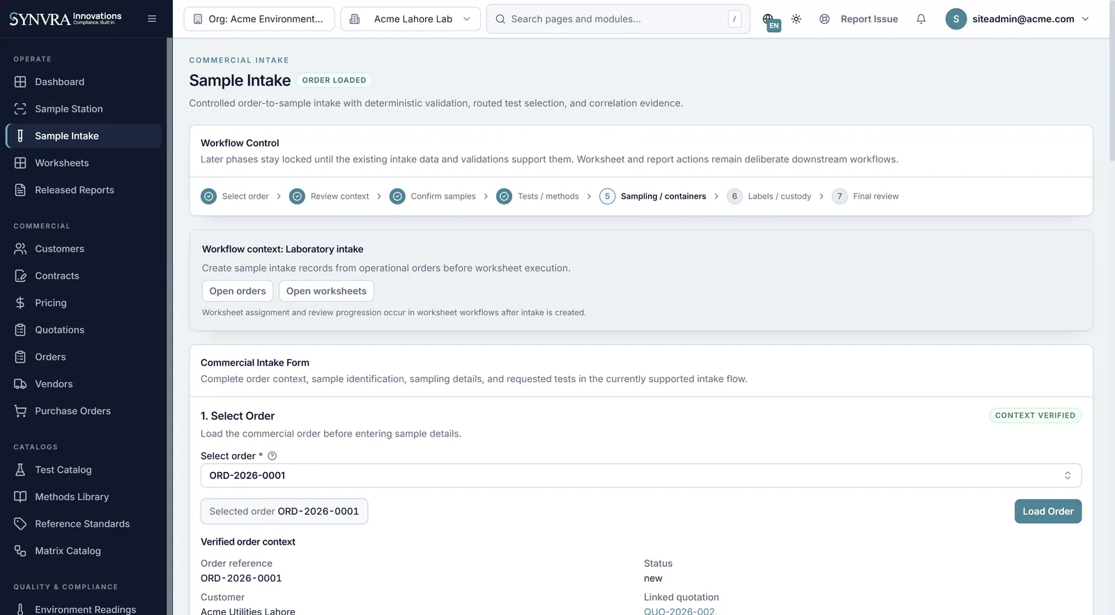Open Dashboard from the sidebar
This screenshot has width=1115, height=615.
[84, 82]
